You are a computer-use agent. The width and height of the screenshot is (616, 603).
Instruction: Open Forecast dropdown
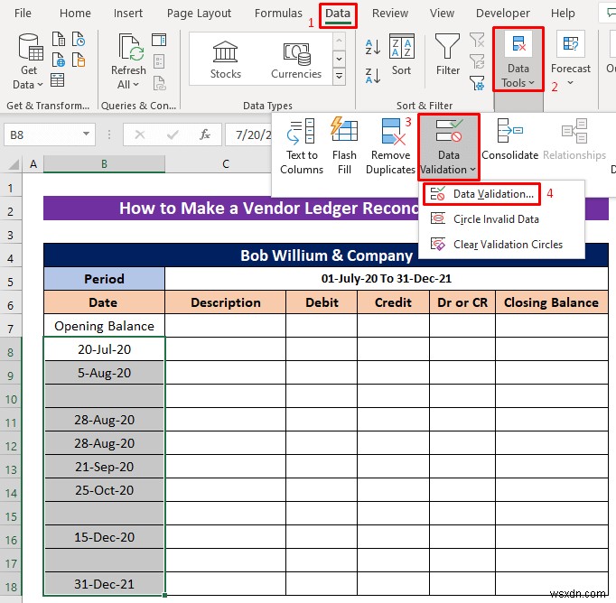571,60
